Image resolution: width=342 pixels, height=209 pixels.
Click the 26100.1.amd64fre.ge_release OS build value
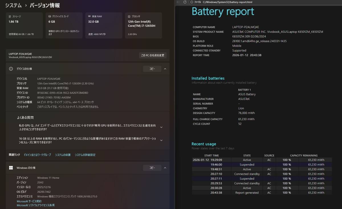259,41
